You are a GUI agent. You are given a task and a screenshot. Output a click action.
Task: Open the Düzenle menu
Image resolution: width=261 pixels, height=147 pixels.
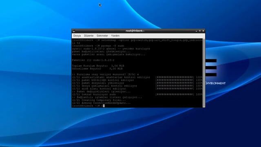88,36
